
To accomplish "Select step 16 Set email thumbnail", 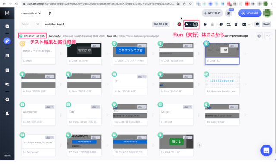I will [38, 145].
